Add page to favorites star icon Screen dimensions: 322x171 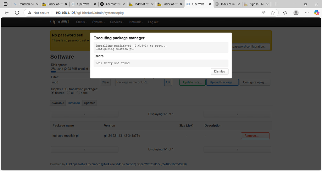(273, 13)
